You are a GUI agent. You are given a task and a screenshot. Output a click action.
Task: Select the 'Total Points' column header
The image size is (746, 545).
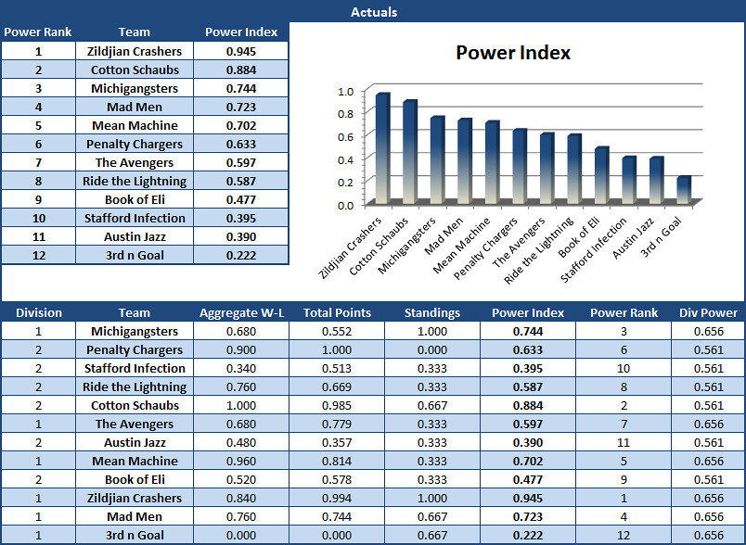(337, 312)
